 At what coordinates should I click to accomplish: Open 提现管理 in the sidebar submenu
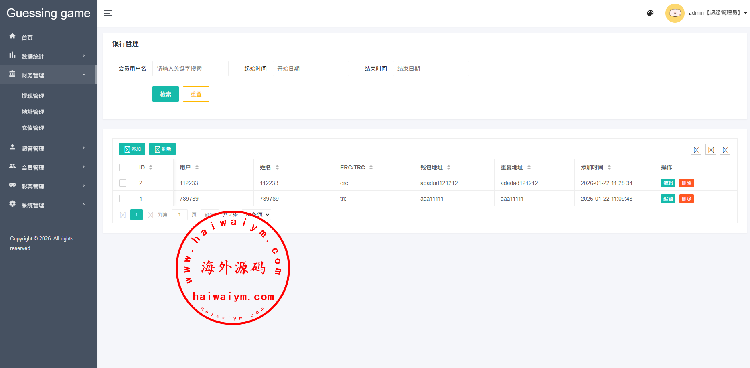(x=33, y=96)
